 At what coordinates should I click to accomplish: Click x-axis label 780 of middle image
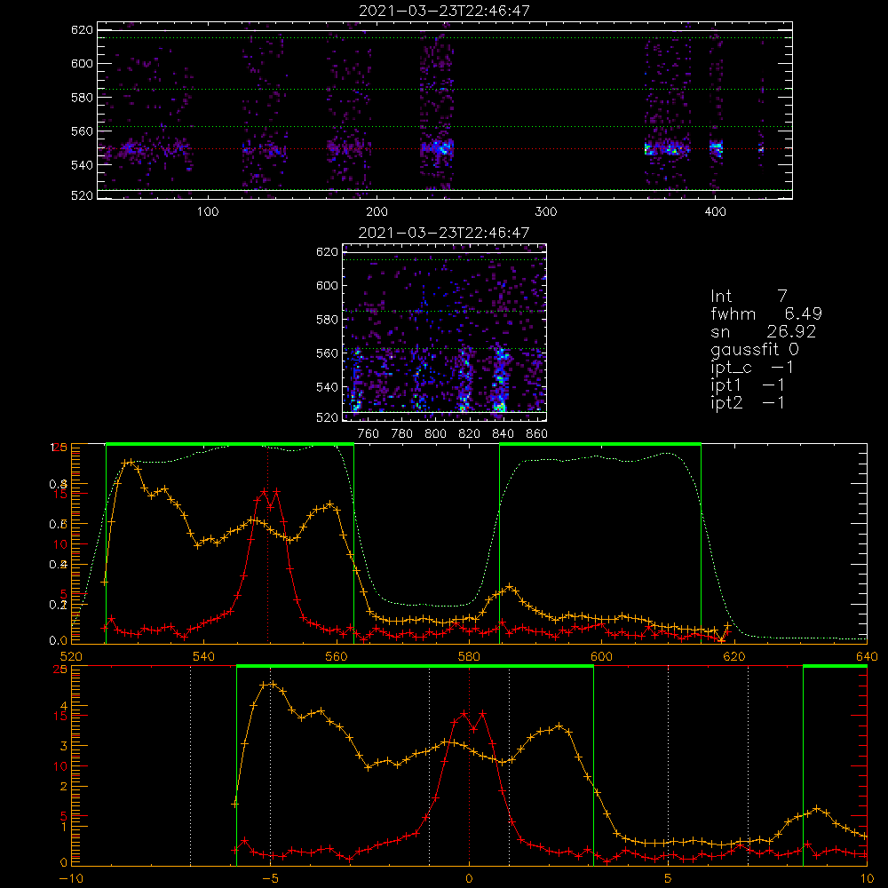[x=402, y=434]
